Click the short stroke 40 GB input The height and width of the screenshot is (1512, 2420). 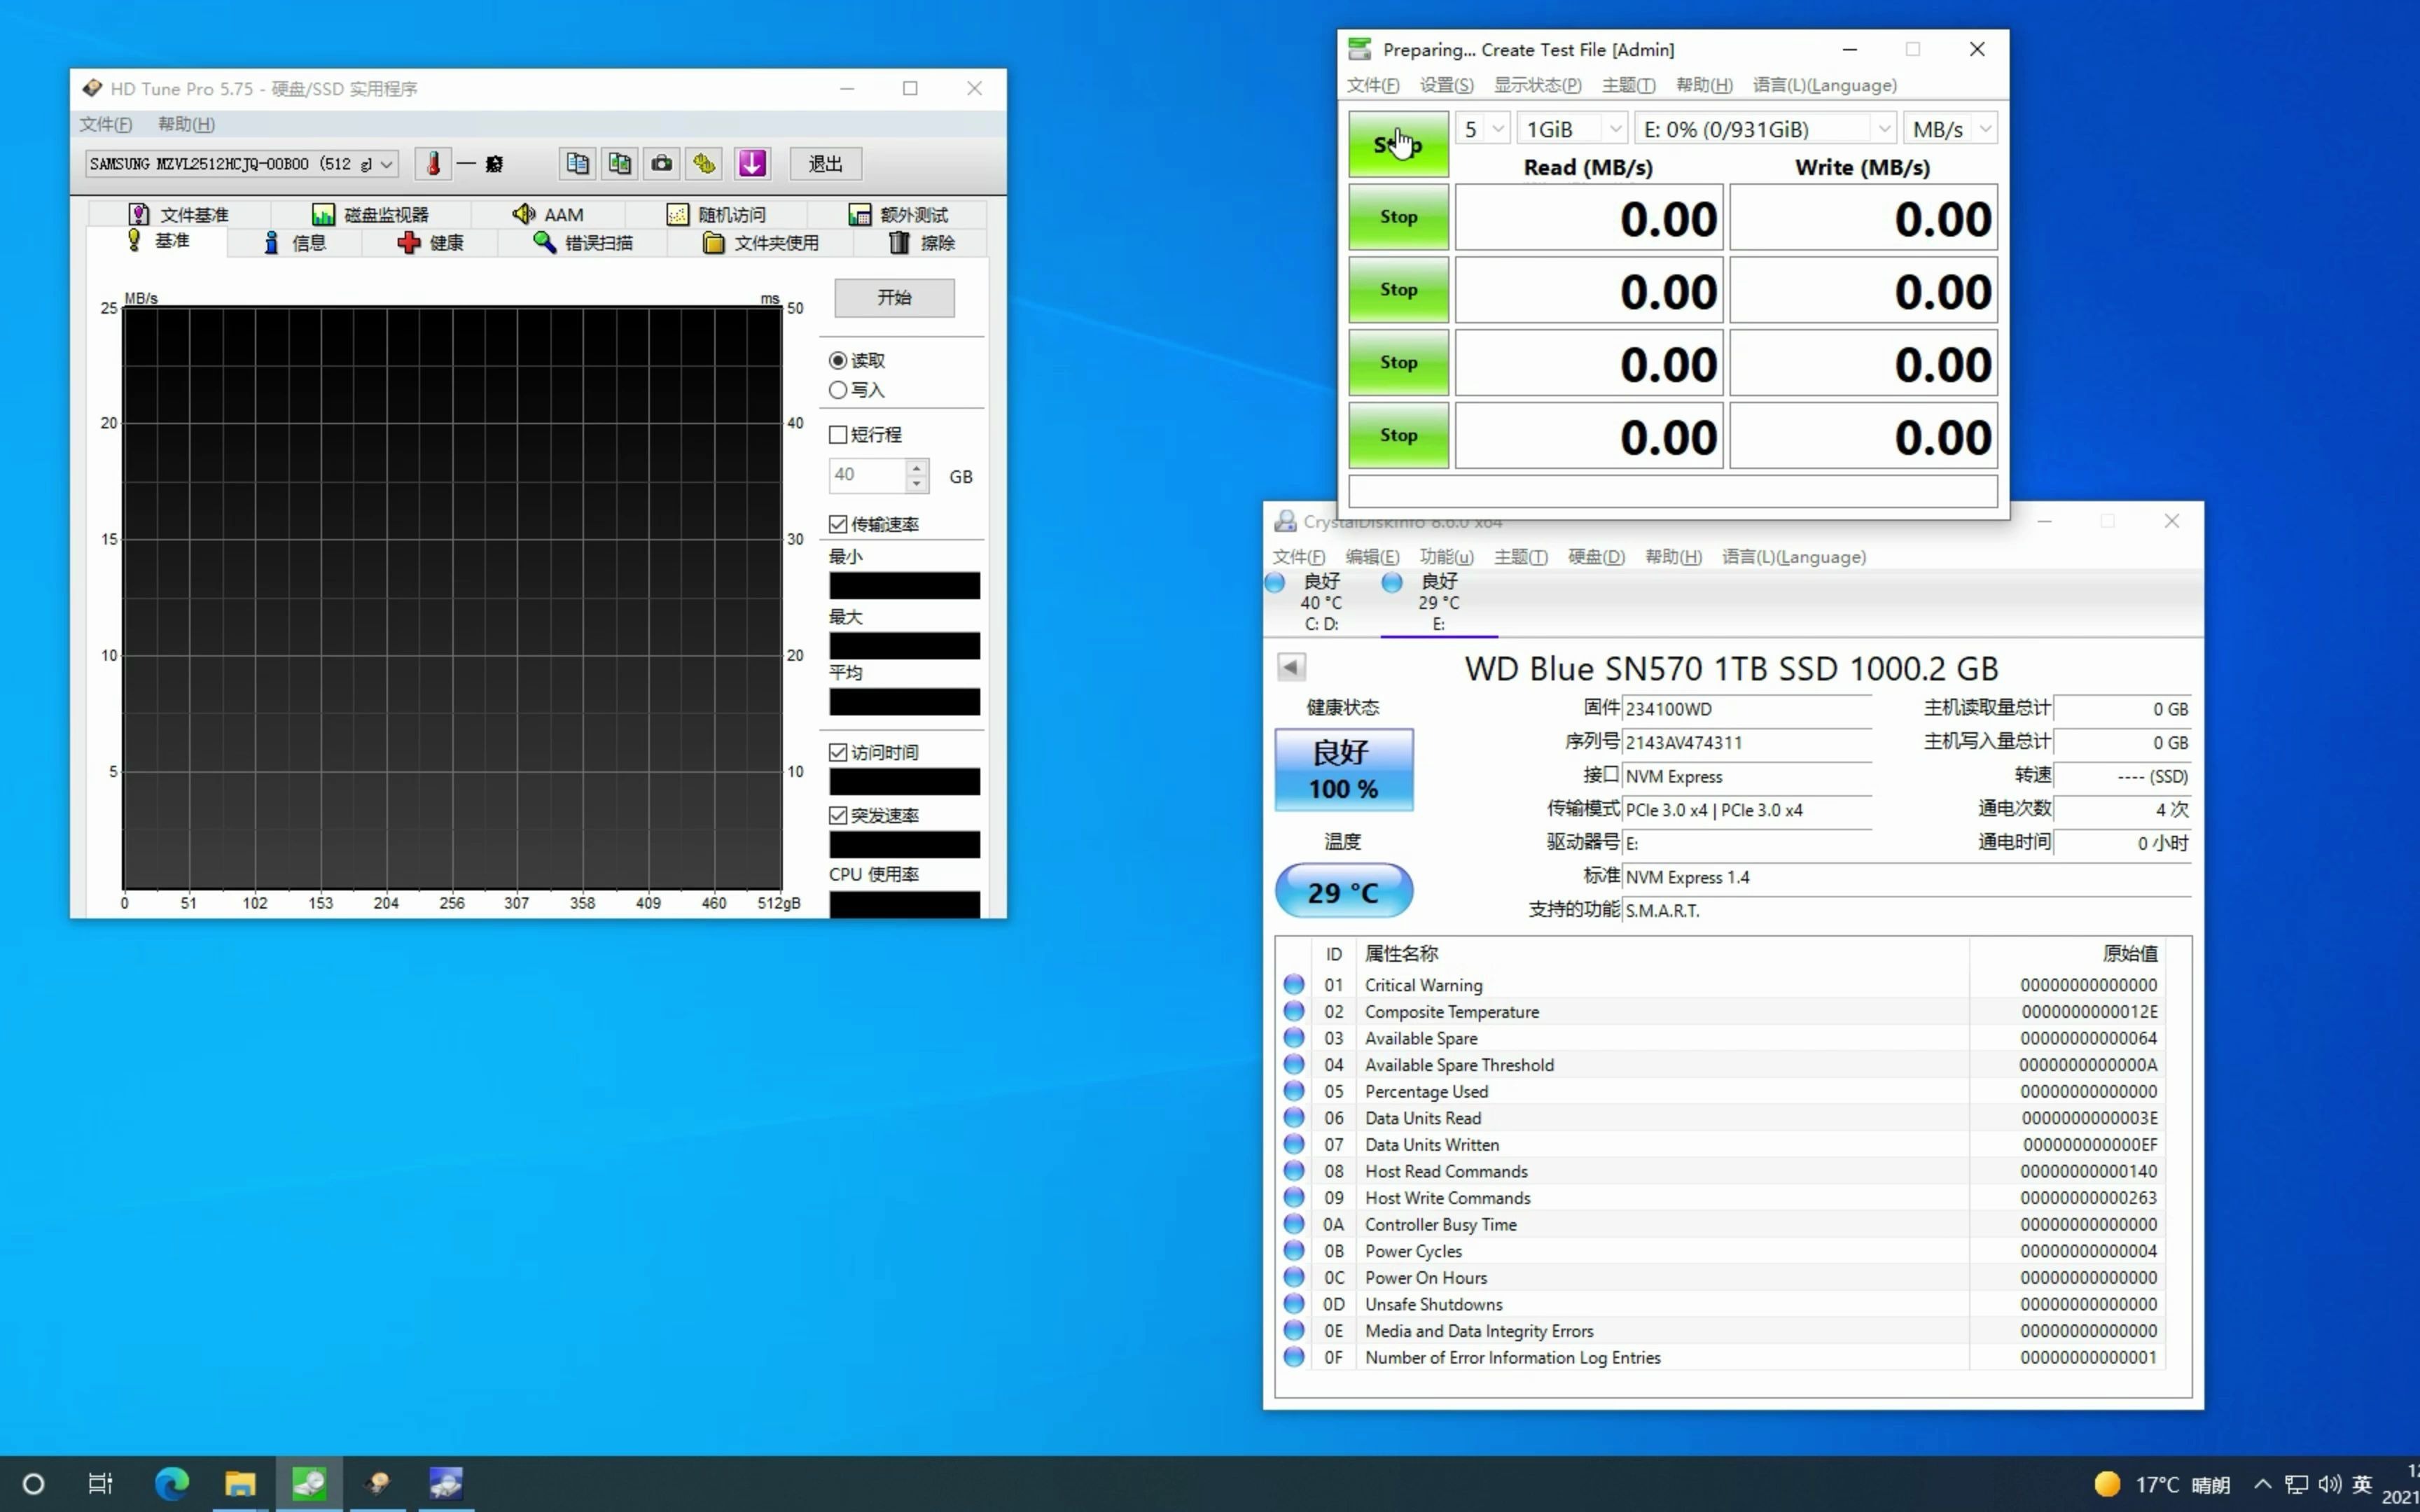click(x=868, y=476)
